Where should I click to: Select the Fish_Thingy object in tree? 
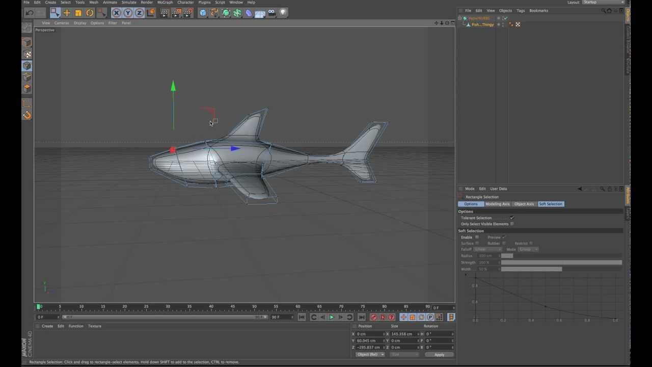[x=482, y=24]
